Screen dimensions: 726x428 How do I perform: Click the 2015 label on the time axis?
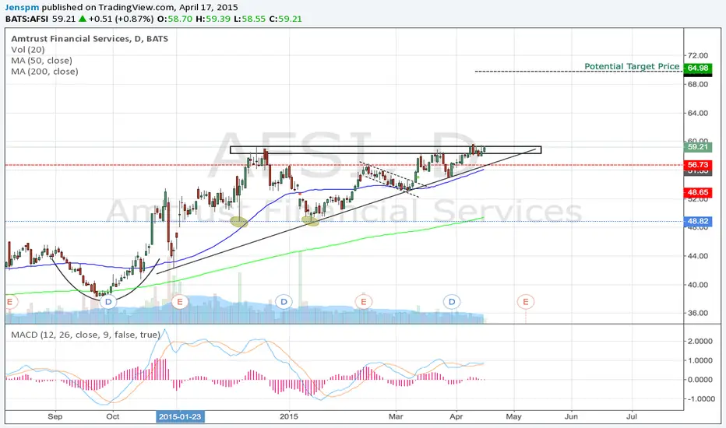[x=289, y=416]
